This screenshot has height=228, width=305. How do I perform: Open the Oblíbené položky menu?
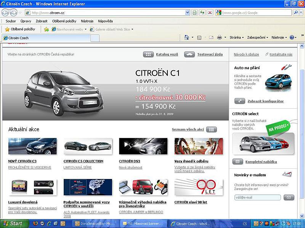click(x=64, y=21)
